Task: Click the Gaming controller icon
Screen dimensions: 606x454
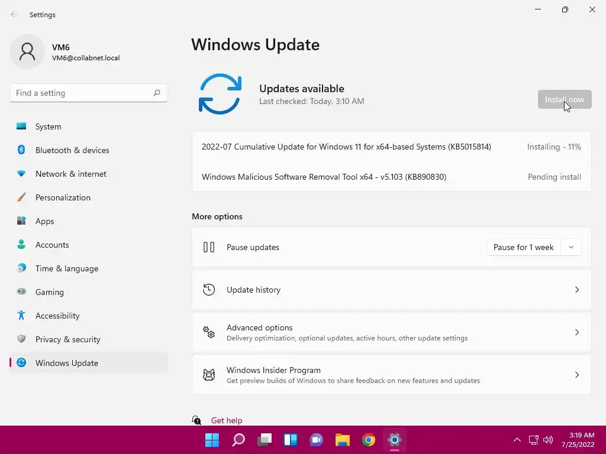Action: (x=21, y=291)
